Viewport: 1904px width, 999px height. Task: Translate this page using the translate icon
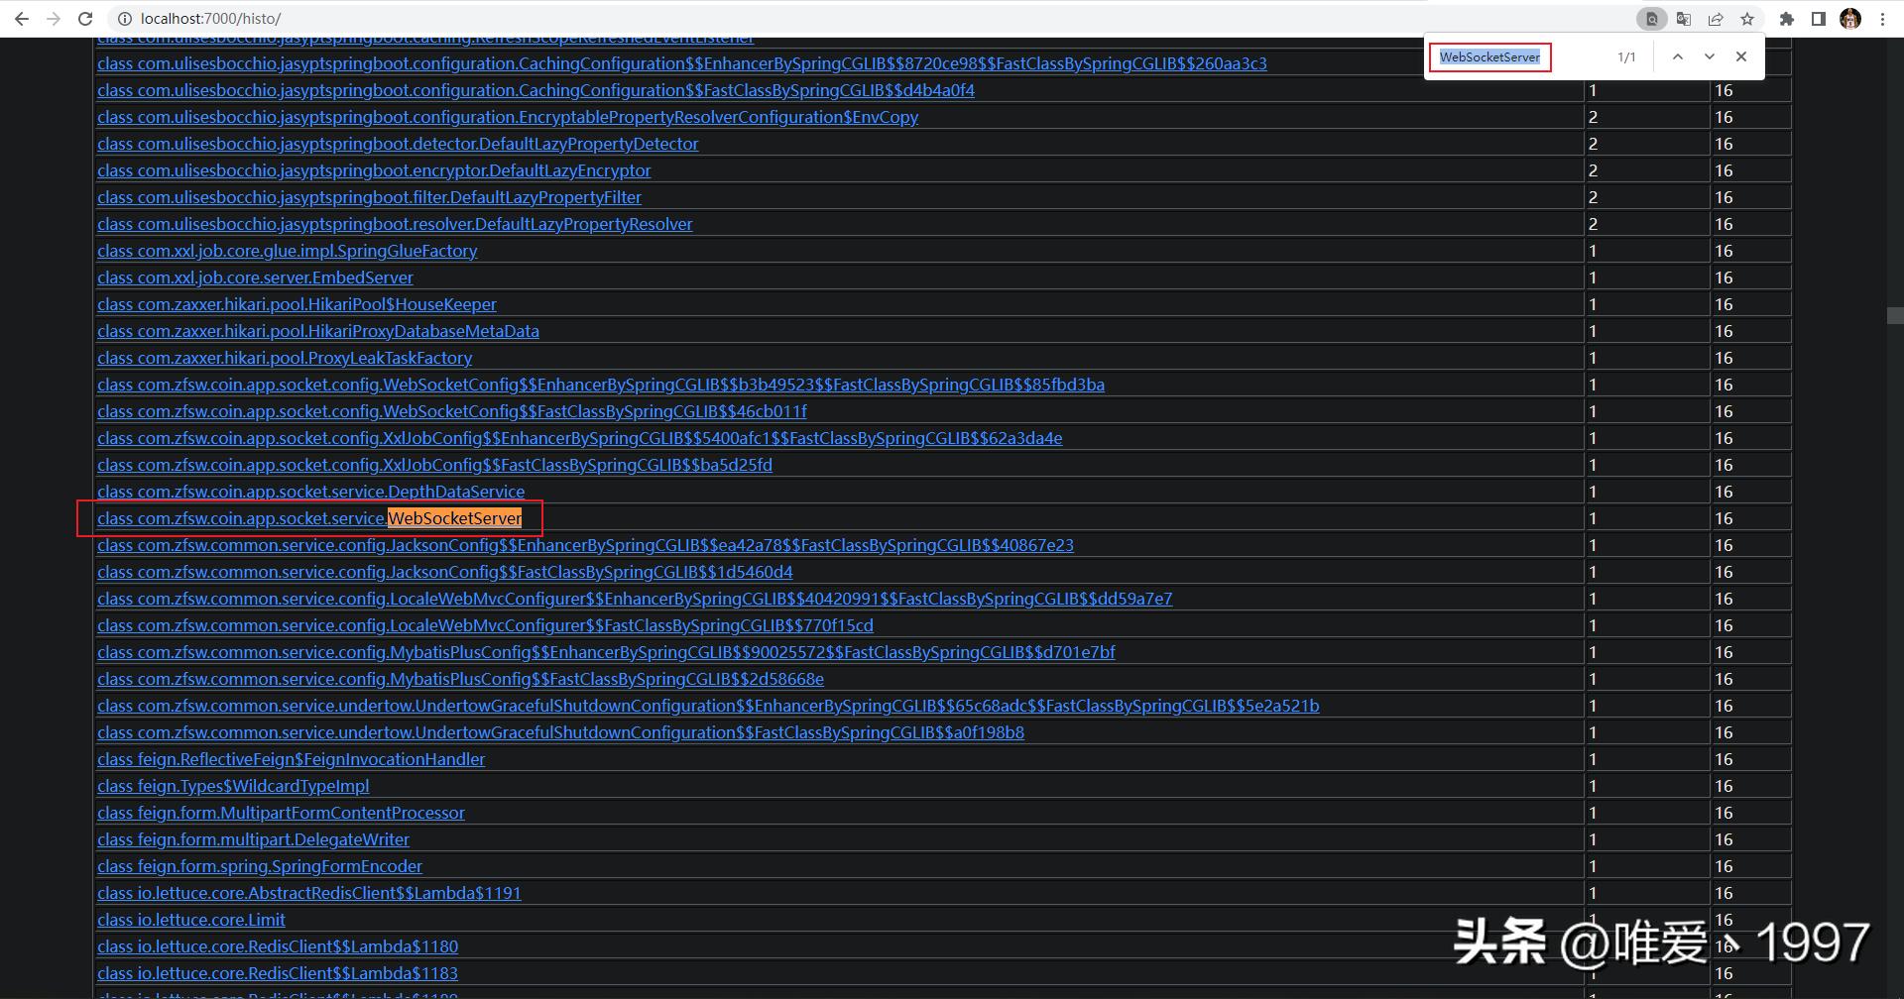point(1684,19)
